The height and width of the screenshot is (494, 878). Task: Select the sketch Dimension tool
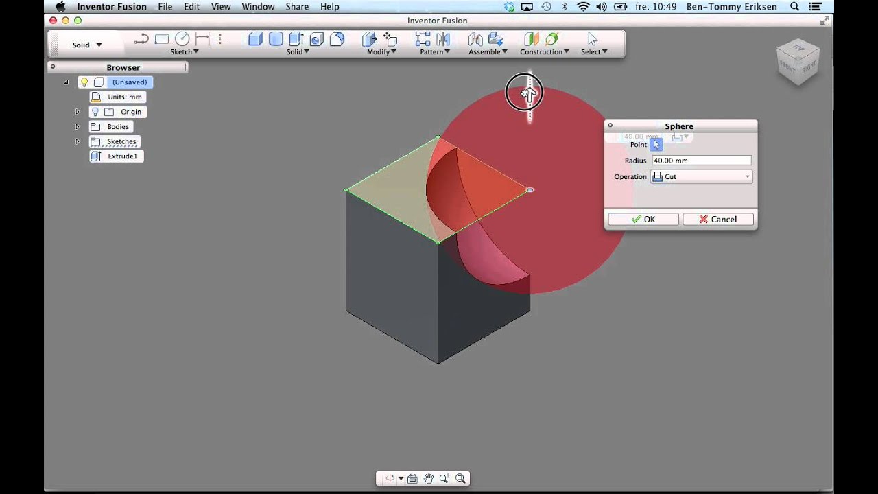click(202, 39)
